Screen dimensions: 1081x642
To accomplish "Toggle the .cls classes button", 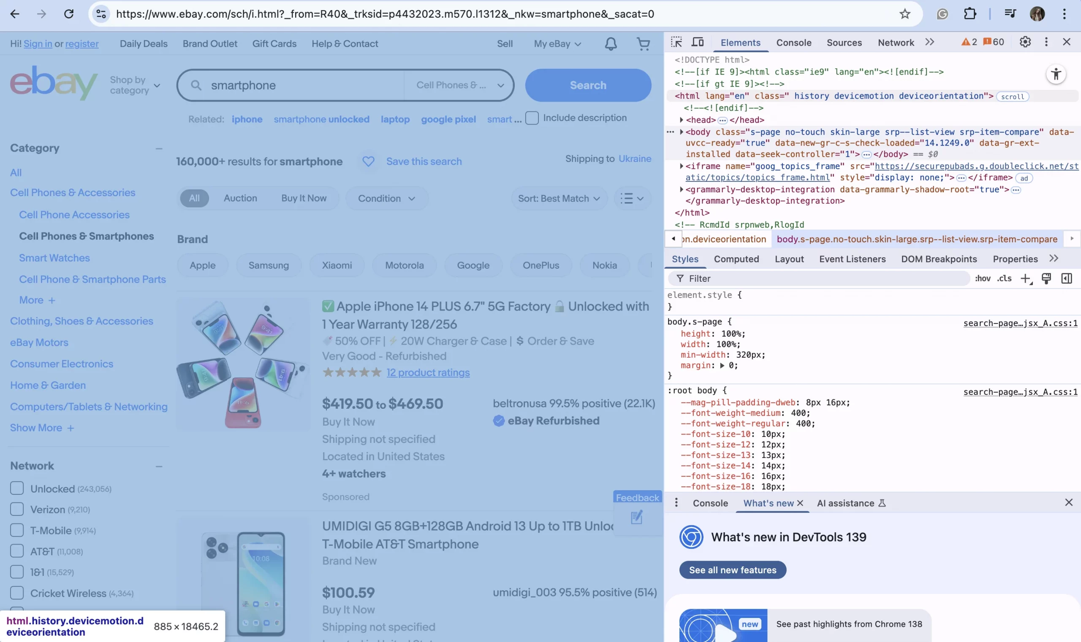I will (1004, 278).
